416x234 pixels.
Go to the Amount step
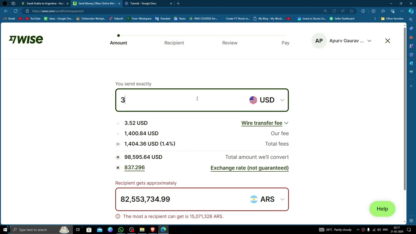pos(118,43)
